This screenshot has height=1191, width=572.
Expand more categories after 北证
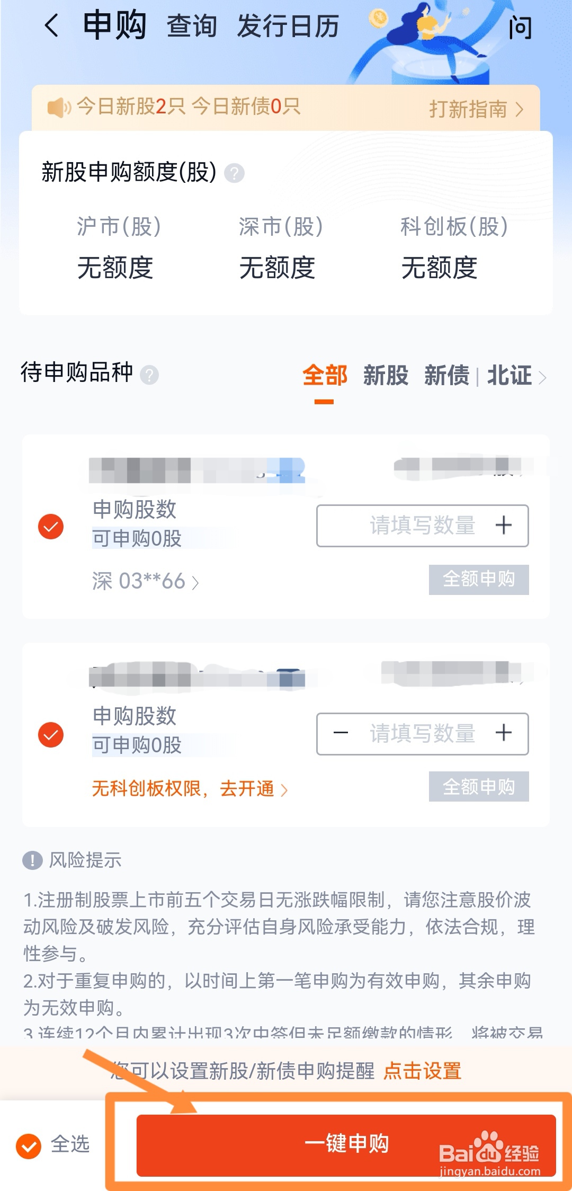click(x=542, y=377)
